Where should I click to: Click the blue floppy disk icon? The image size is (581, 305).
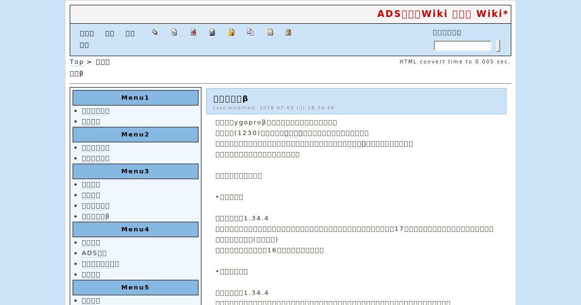[x=212, y=32]
